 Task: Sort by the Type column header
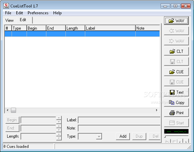19,28
